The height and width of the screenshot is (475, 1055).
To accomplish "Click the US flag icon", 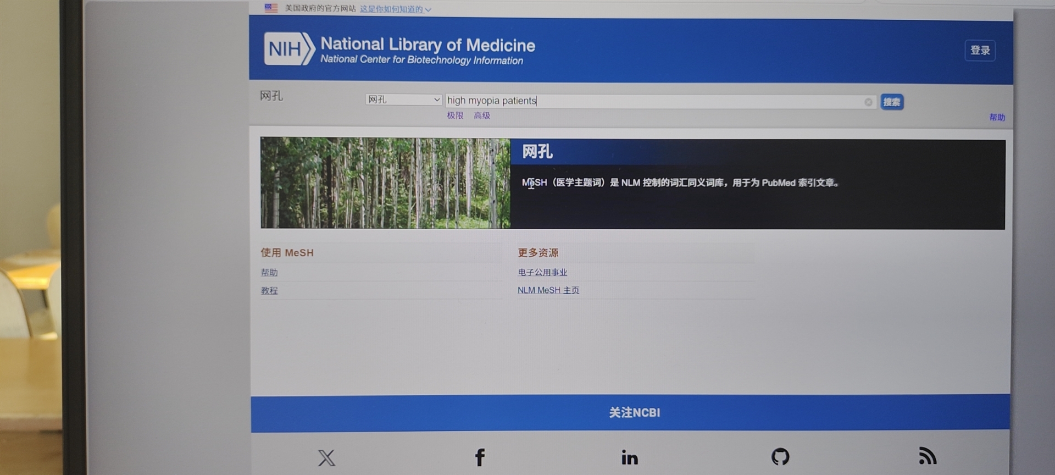I will [x=271, y=8].
